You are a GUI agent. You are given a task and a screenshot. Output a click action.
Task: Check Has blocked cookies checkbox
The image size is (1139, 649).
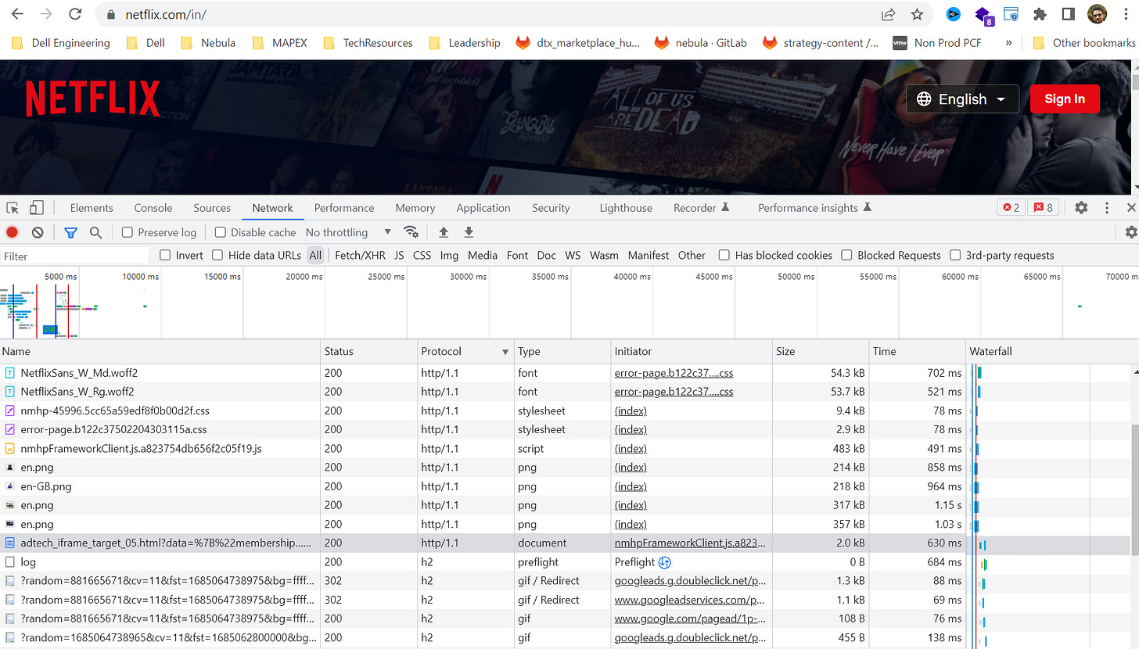click(x=724, y=255)
